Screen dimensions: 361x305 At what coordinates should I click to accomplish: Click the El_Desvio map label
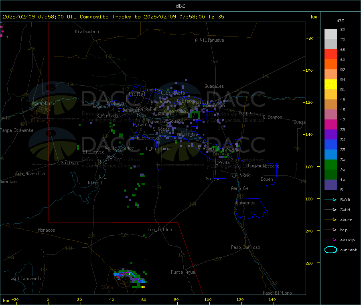click(x=93, y=152)
